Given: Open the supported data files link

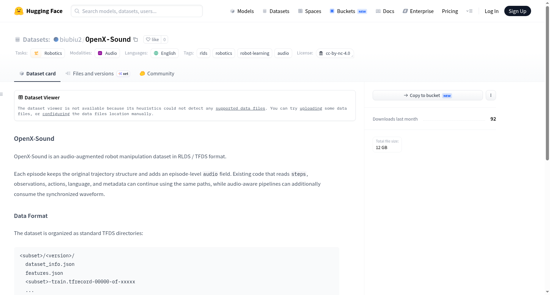Looking at the screenshot, I should click(240, 108).
